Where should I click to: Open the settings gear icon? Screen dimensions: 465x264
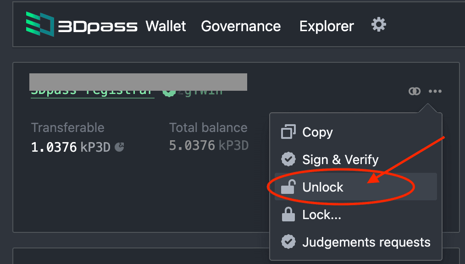tap(378, 25)
